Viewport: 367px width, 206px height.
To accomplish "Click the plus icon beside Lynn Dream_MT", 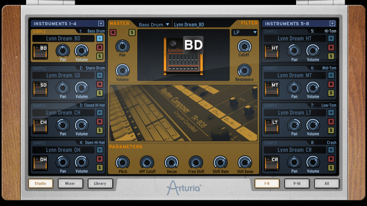I will click(x=331, y=75).
